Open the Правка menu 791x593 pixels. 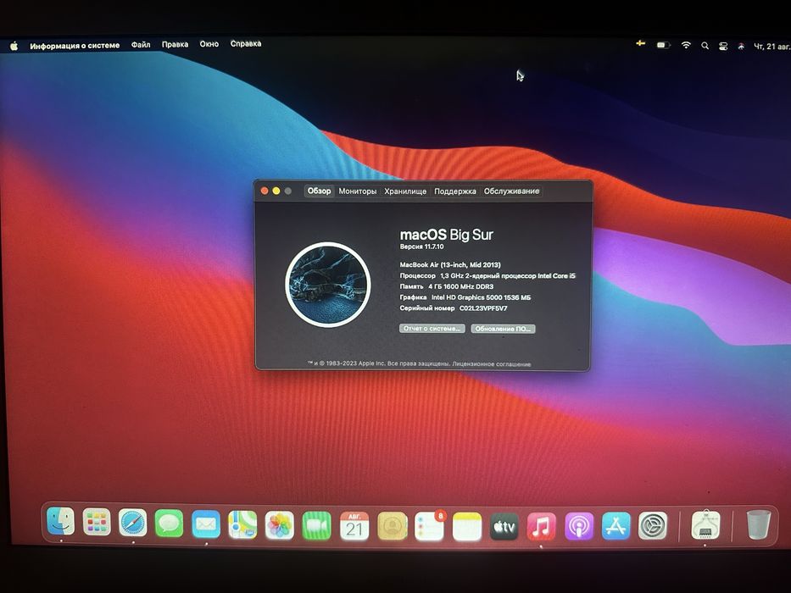coord(175,44)
